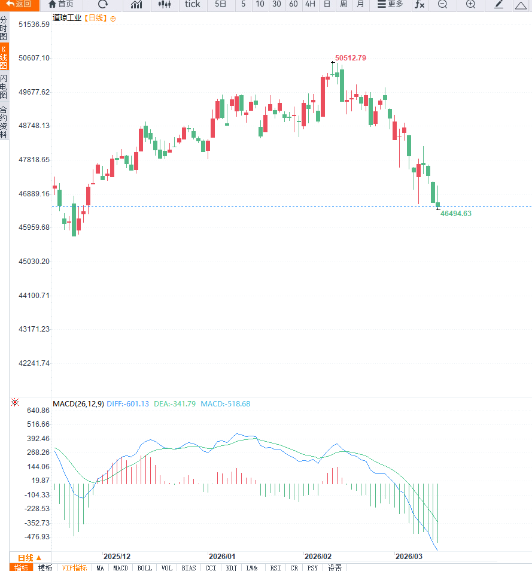532x571 pixels.
Task: Select the 60 minute timeframe
Action: click(293, 4)
